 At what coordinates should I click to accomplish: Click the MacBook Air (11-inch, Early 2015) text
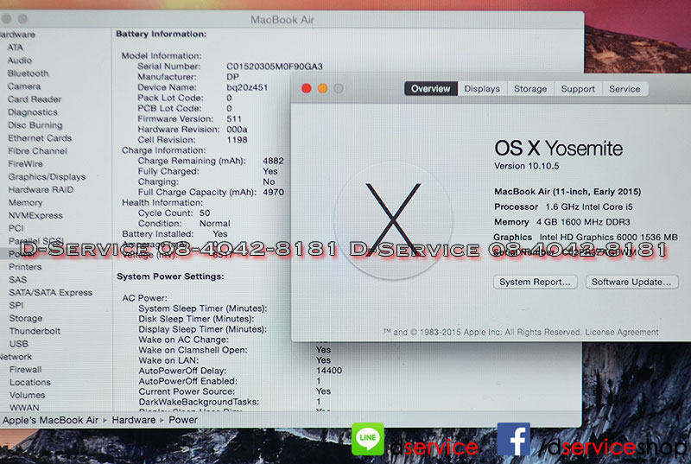coord(567,192)
